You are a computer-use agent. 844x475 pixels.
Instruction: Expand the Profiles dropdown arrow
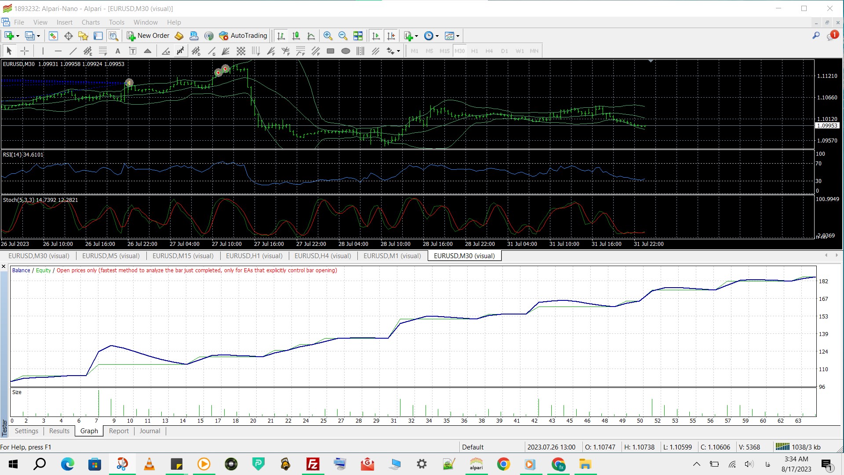(x=38, y=36)
